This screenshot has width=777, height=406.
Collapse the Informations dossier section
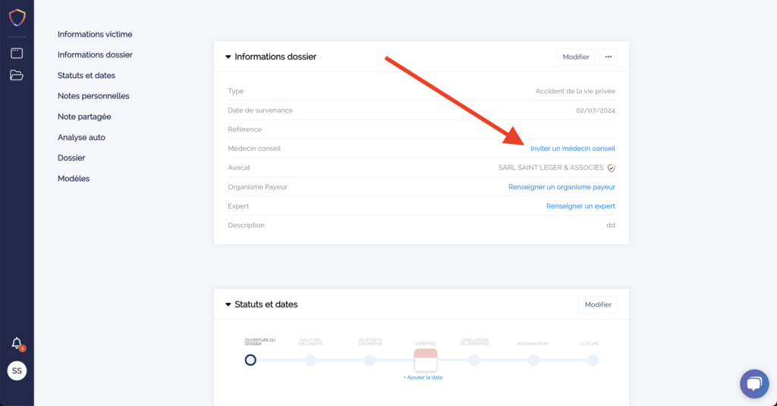click(228, 57)
